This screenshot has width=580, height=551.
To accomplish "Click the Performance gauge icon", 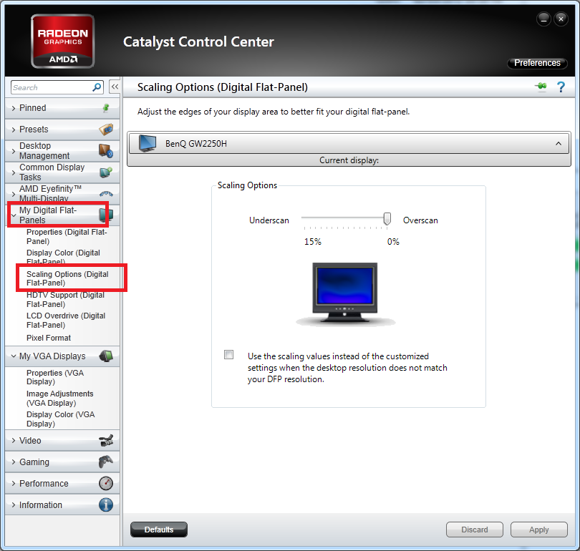I will (x=106, y=483).
